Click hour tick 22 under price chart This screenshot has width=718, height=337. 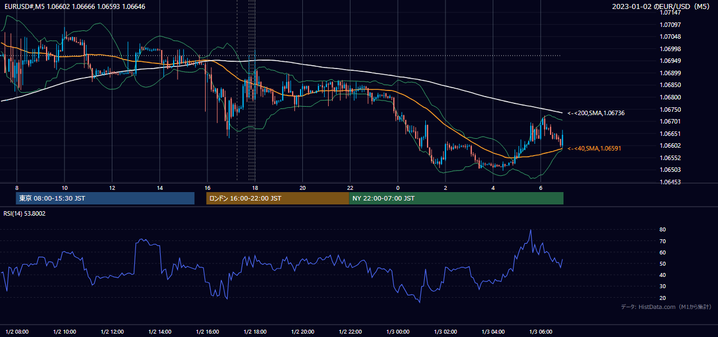351,188
